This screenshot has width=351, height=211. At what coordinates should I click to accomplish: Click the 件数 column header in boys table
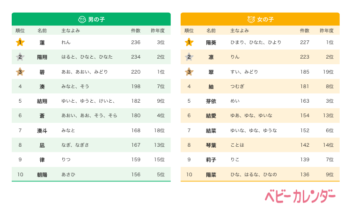coord(136,30)
